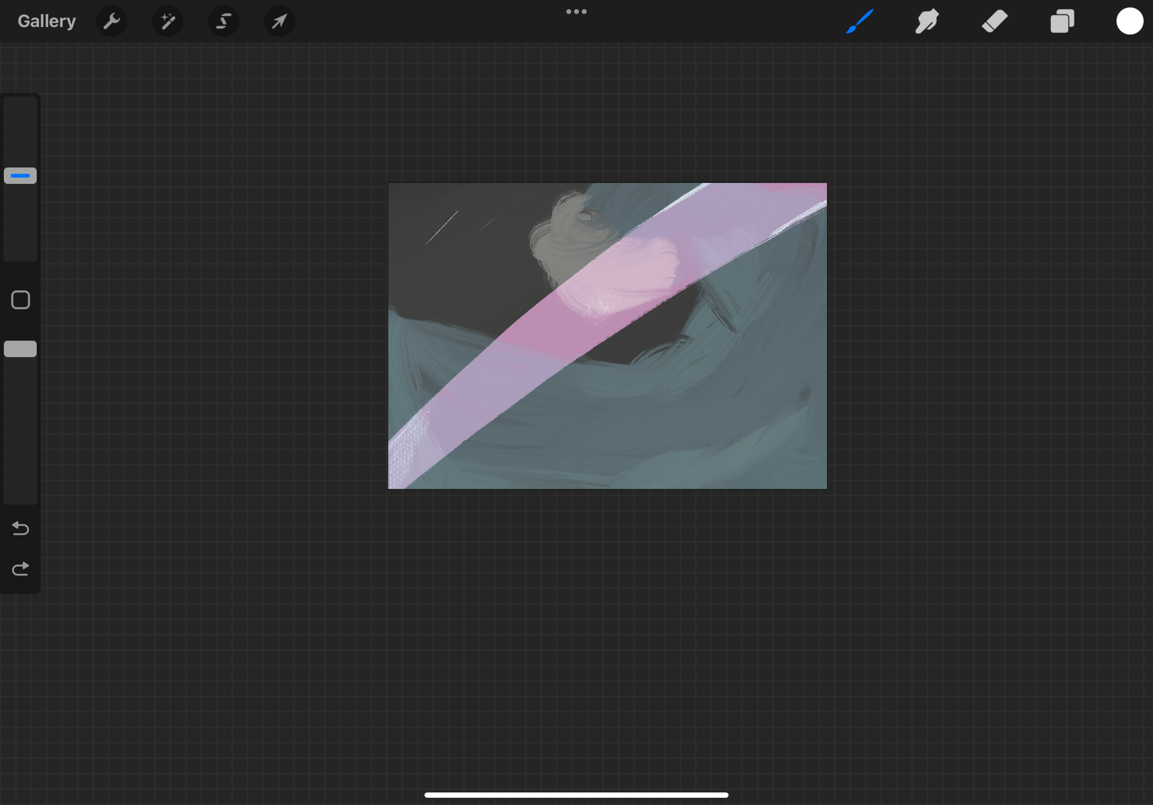Tap the brush opacity slider handle

pyautogui.click(x=20, y=349)
